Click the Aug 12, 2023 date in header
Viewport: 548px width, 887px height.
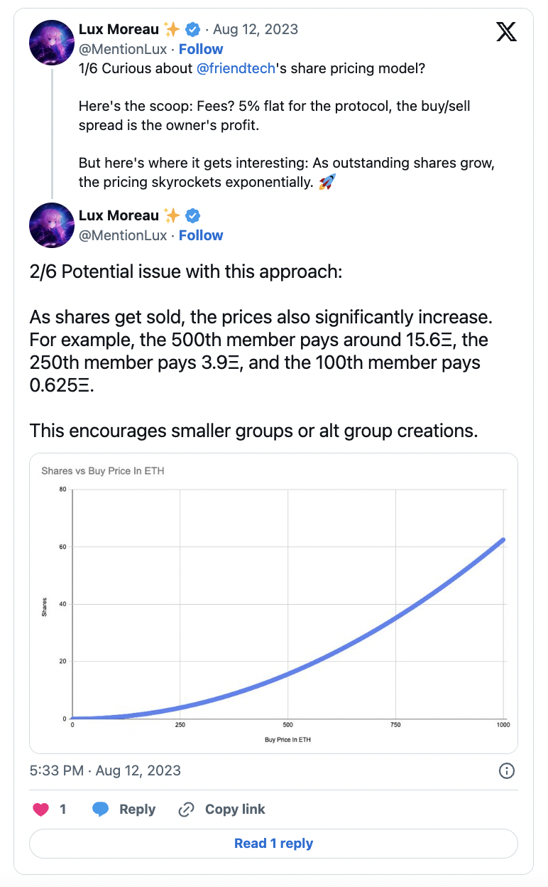click(x=256, y=29)
